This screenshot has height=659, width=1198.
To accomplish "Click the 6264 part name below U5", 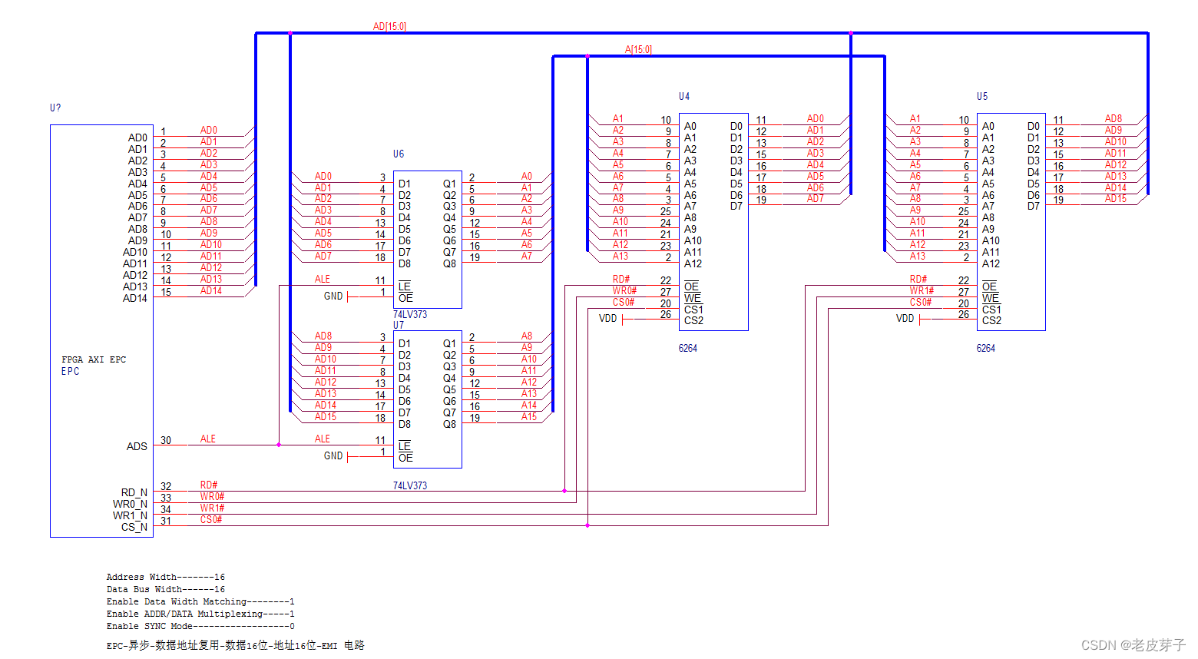I will click(x=986, y=348).
